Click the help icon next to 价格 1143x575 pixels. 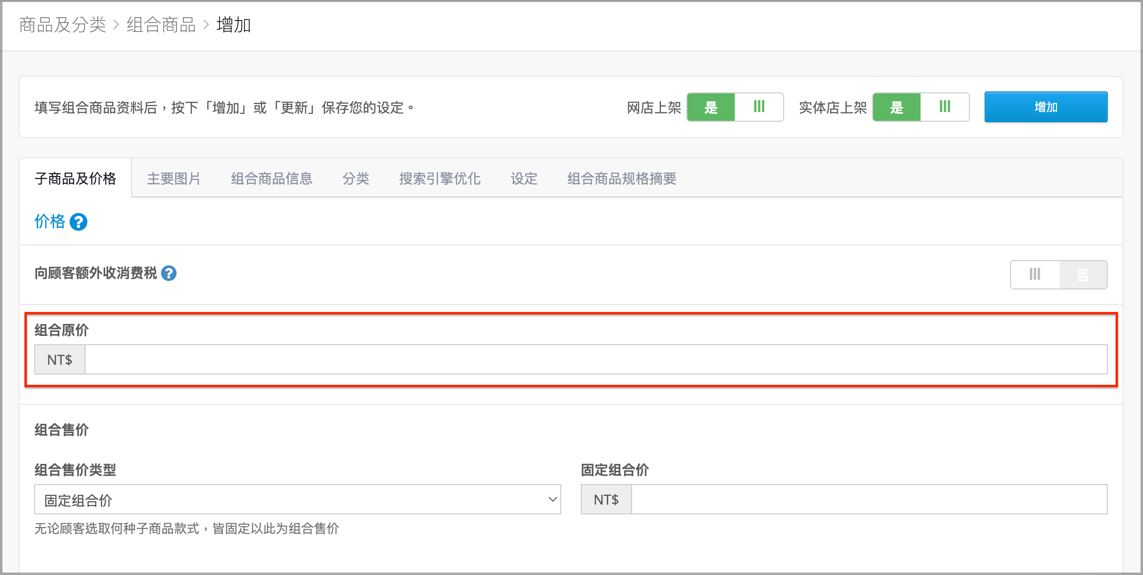[x=78, y=222]
